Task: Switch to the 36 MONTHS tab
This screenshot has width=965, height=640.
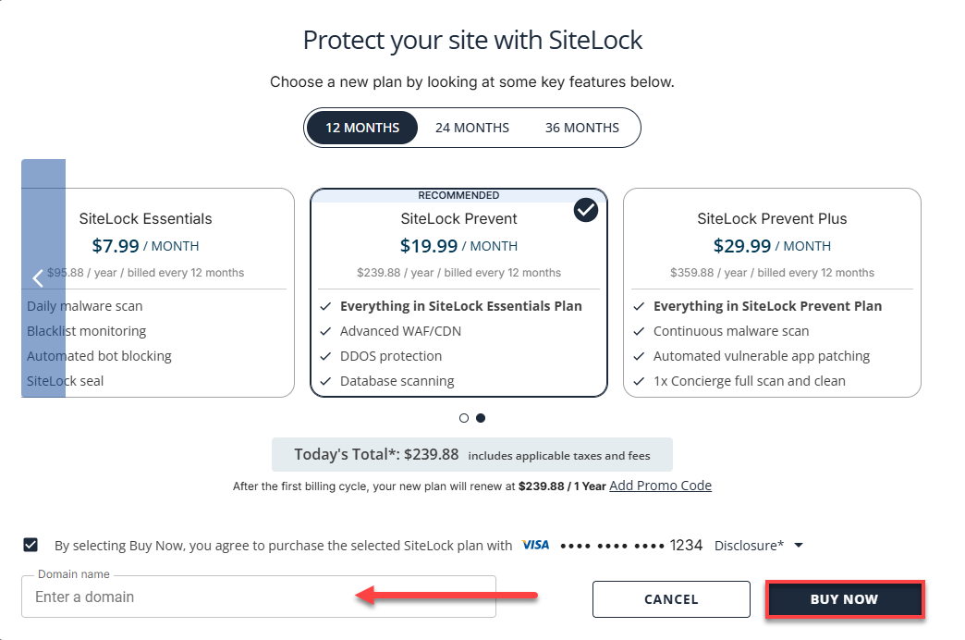Action: (582, 128)
